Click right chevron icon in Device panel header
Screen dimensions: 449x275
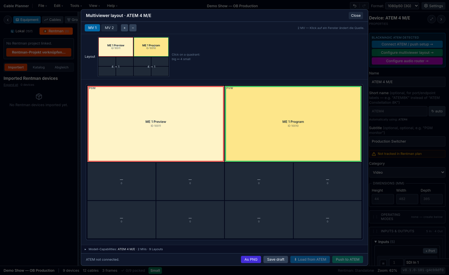tap(441, 19)
